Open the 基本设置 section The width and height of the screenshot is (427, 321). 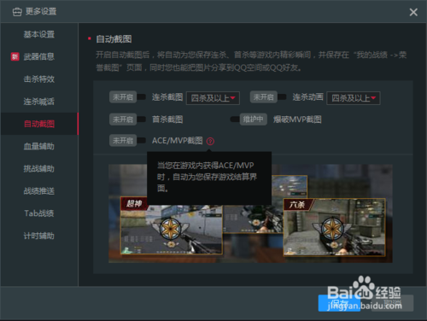pos(39,34)
